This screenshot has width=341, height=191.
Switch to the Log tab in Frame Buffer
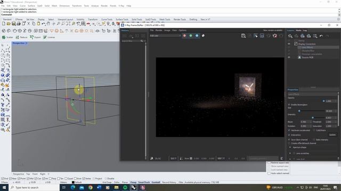(x=305, y=31)
